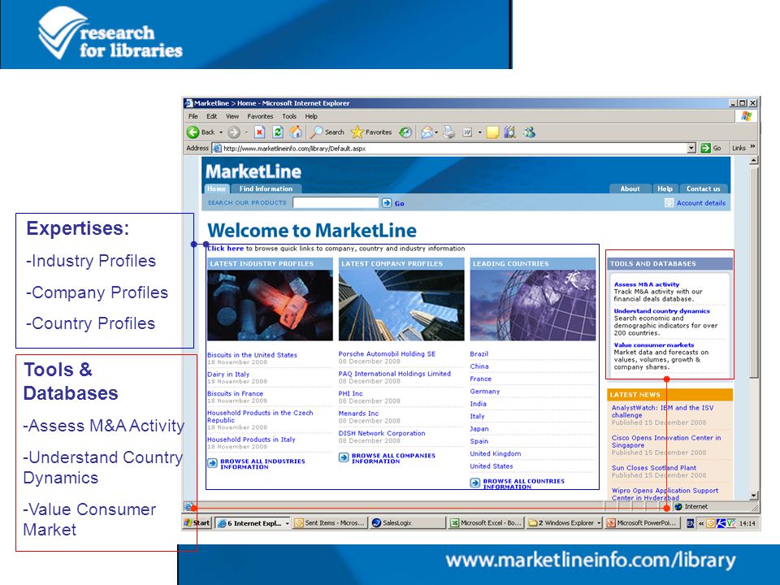Click the green Go arrow beside address bar
Viewport: 780px width, 585px height.
click(705, 148)
